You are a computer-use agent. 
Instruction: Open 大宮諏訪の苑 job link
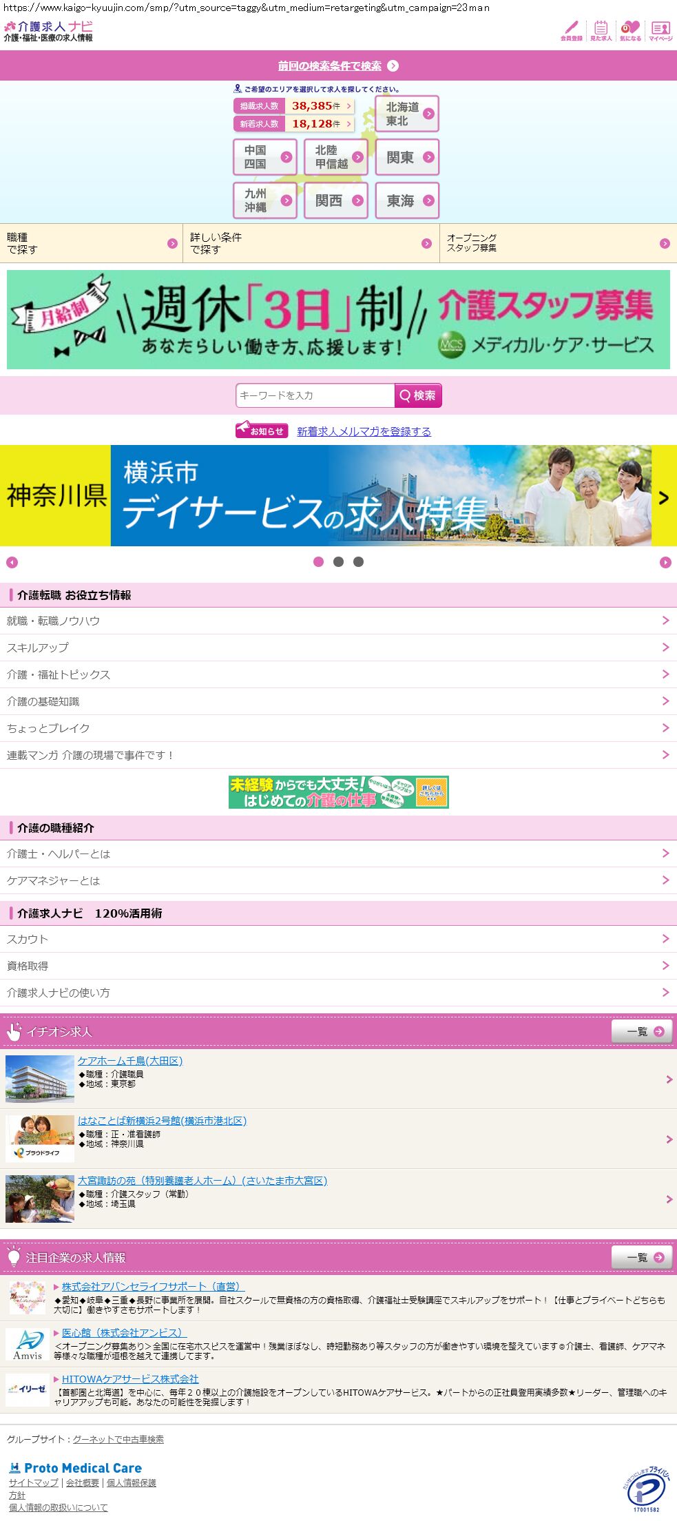(202, 1181)
